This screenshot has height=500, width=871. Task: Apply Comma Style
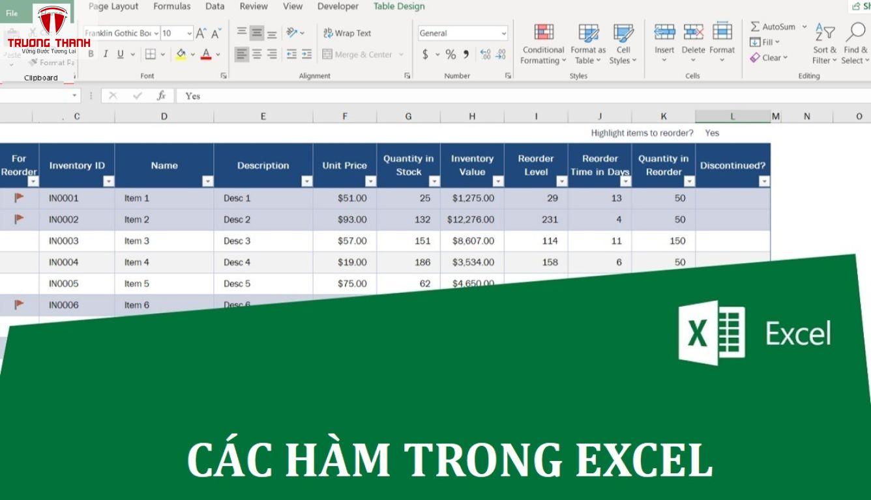(x=466, y=55)
